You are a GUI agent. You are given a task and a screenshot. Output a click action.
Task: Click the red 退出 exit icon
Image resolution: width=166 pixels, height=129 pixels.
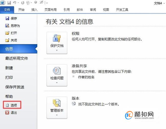click(7, 112)
